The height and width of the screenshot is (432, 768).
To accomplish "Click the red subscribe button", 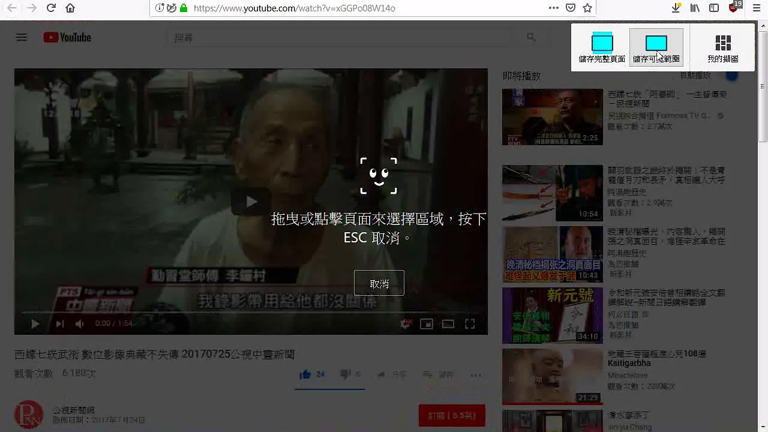I will tap(452, 416).
